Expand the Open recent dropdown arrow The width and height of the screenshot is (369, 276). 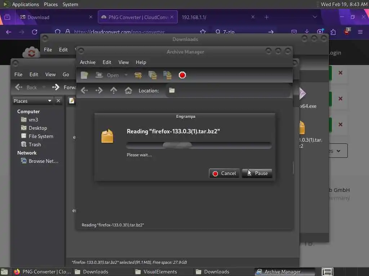(x=126, y=75)
